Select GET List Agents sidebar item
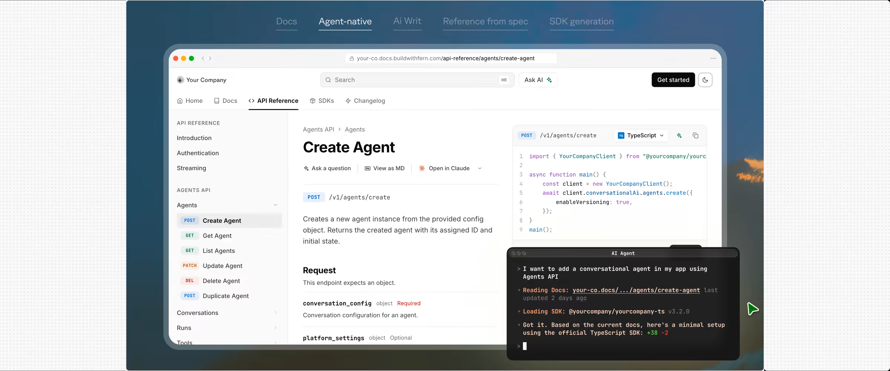Viewport: 890px width, 371px height. click(x=229, y=251)
